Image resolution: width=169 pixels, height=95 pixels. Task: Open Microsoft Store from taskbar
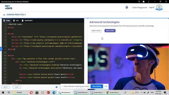(x=37, y=93)
